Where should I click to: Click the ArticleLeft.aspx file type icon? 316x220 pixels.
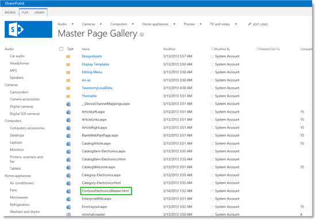(x=68, y=112)
